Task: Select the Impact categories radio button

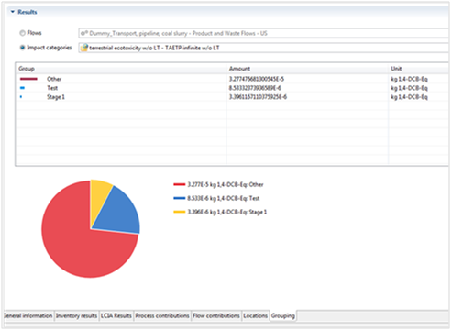Action: [x=22, y=48]
